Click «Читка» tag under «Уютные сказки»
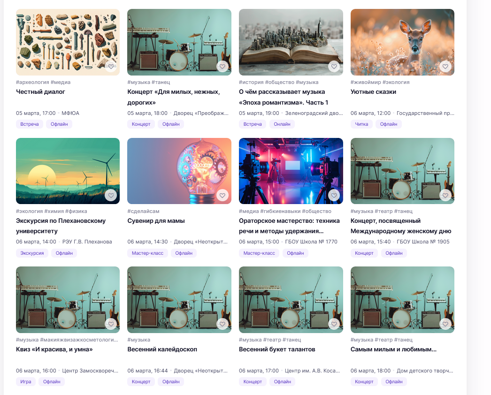Image resolution: width=491 pixels, height=395 pixels. [361, 124]
